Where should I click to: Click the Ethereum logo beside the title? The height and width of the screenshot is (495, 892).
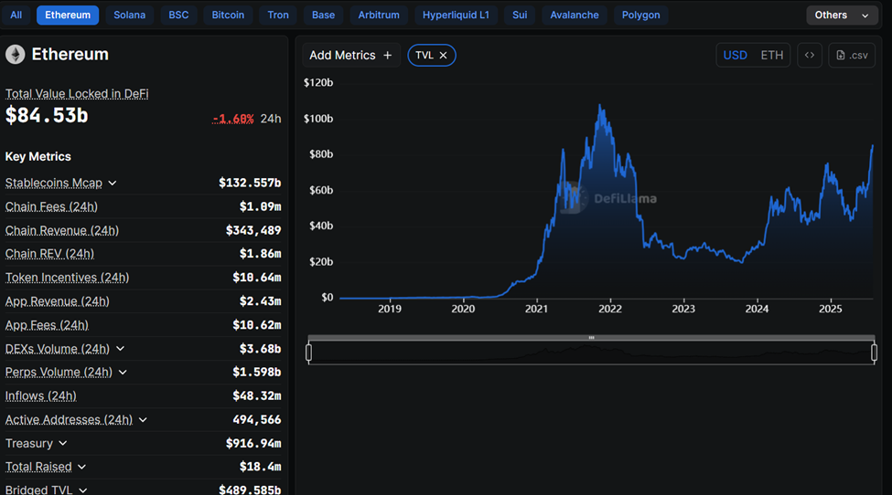[x=16, y=55]
